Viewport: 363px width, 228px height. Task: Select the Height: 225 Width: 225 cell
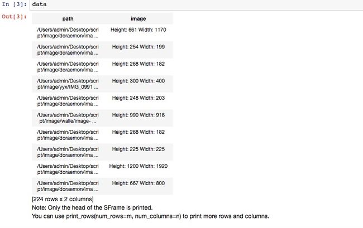click(138, 149)
